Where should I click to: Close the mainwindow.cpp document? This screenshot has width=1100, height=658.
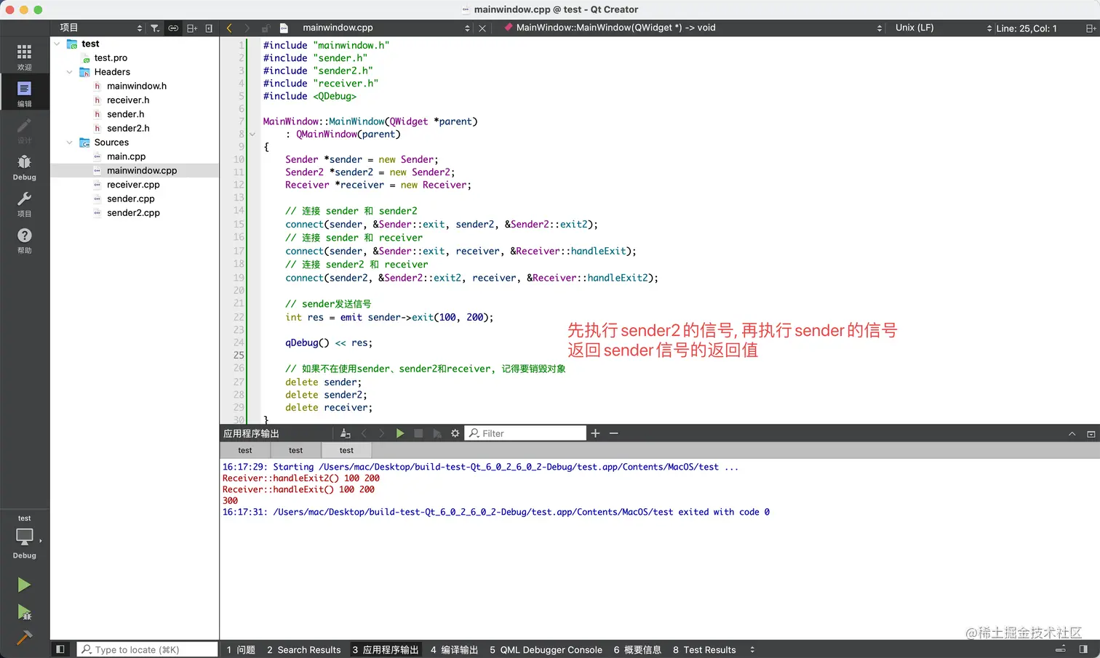(482, 28)
